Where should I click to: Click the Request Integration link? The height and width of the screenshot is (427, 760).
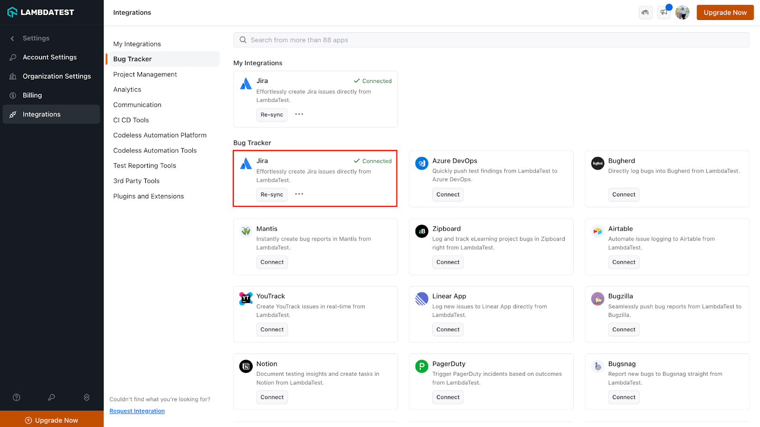(x=137, y=411)
